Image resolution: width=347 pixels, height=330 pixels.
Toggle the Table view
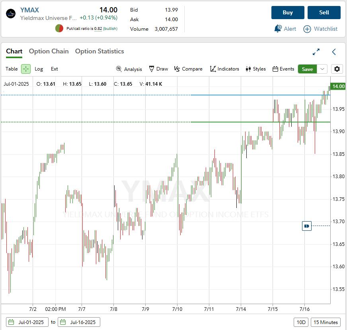point(12,69)
